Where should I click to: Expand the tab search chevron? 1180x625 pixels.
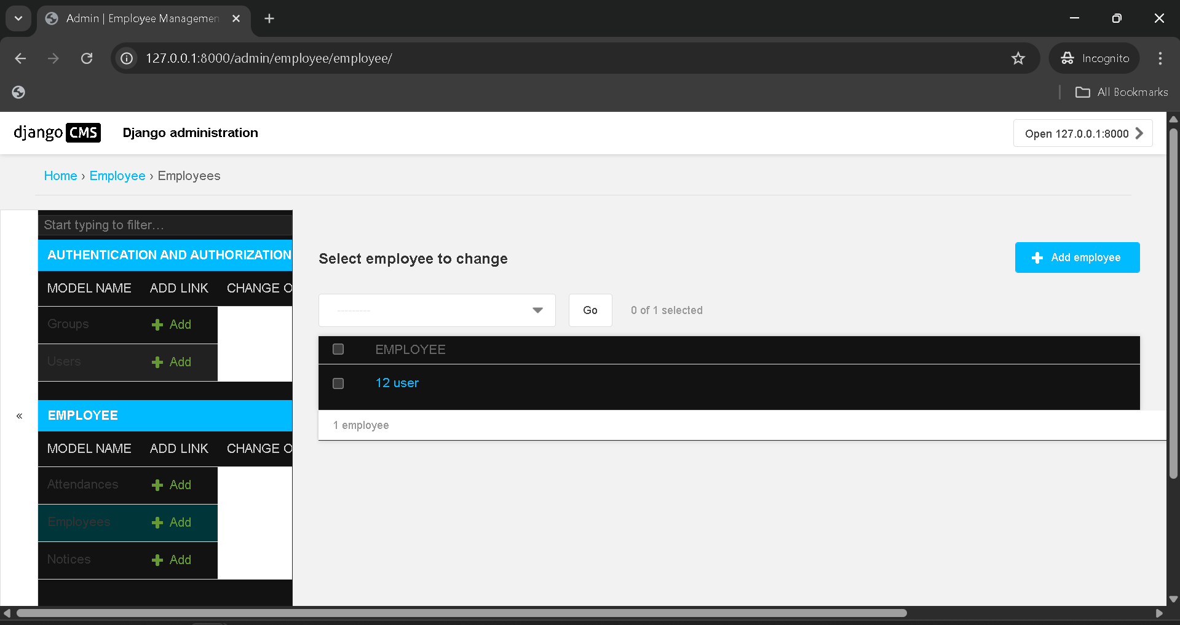(x=18, y=18)
